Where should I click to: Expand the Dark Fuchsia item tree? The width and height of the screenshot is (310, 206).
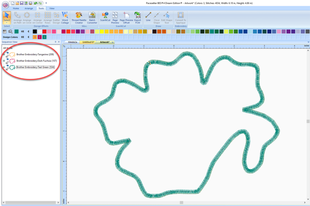(x=4, y=61)
